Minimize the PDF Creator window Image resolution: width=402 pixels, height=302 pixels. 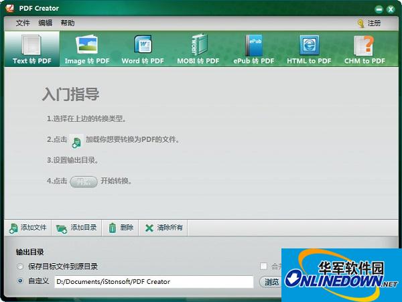tap(379, 9)
